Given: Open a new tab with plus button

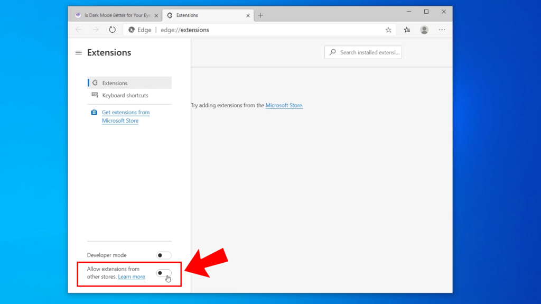Looking at the screenshot, I should 260,15.
